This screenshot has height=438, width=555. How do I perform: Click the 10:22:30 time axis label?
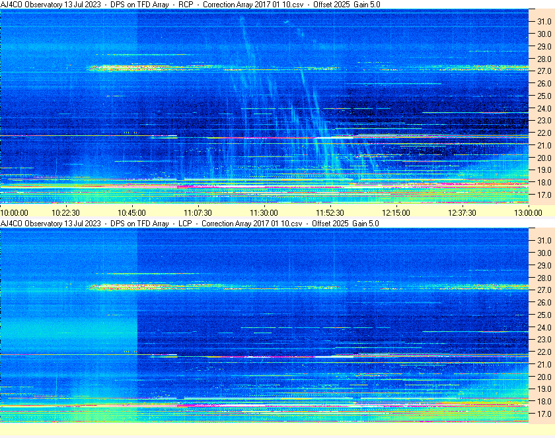pos(65,213)
